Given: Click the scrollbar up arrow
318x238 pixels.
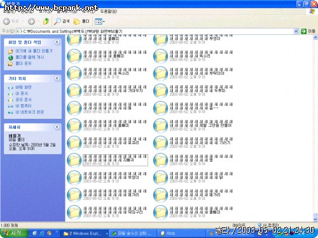Looking at the screenshot, I should pos(315,37).
